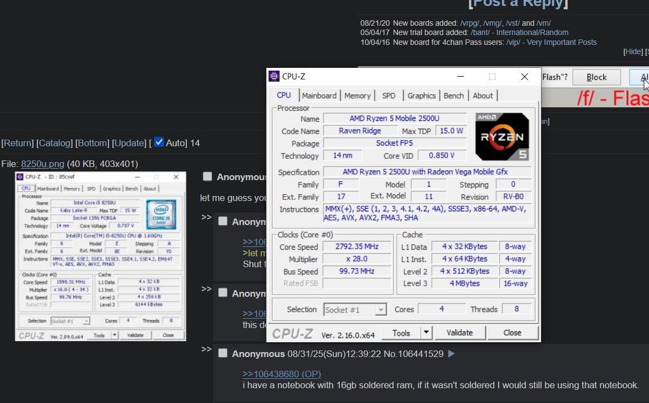Click the Cores value 4
This screenshot has height=403, width=649.
441,309
